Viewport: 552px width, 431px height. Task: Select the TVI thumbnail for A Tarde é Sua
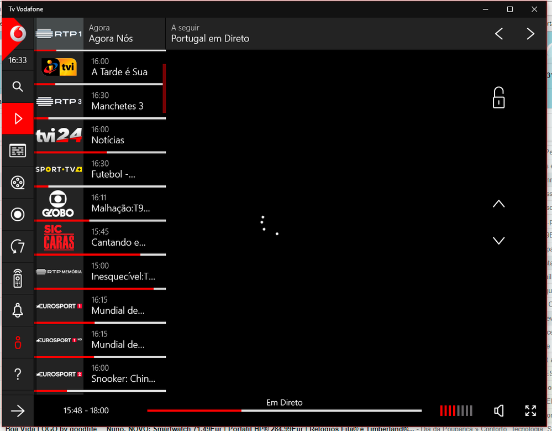tap(58, 67)
